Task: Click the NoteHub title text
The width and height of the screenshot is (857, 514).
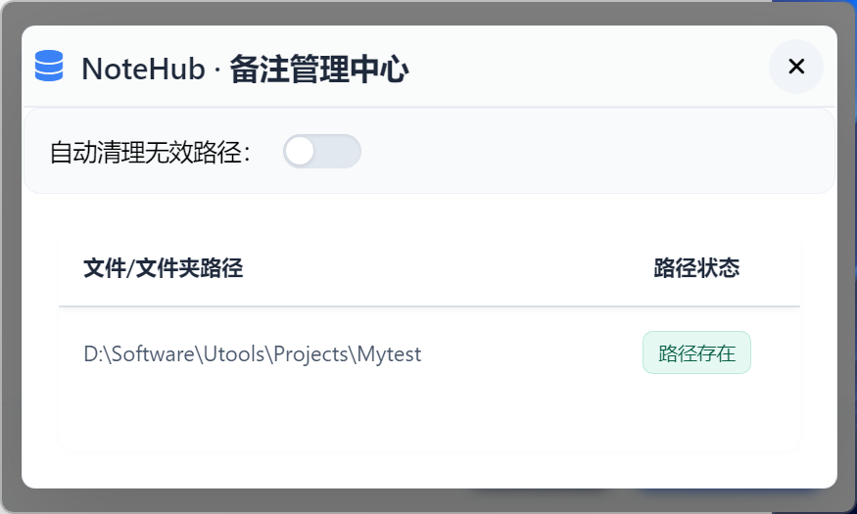Action: pyautogui.click(x=143, y=70)
